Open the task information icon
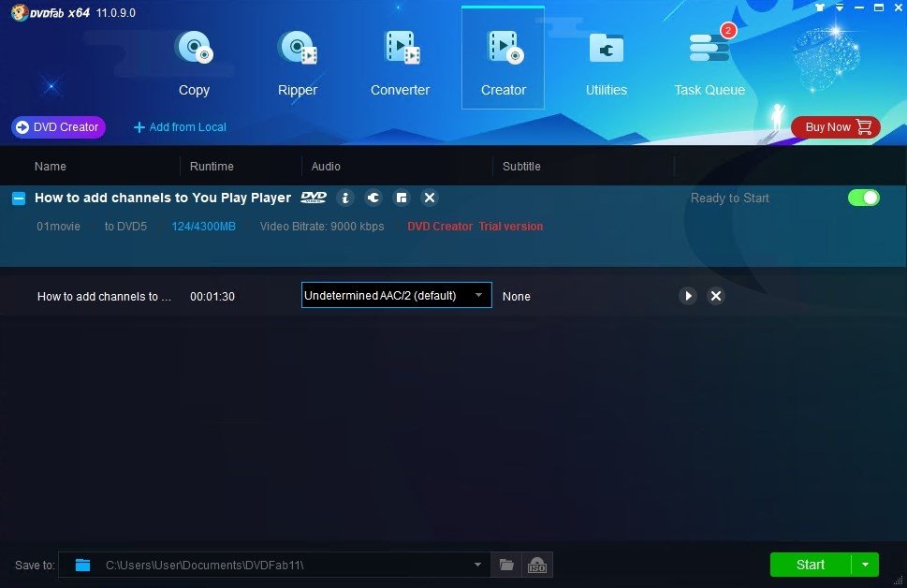 345,198
